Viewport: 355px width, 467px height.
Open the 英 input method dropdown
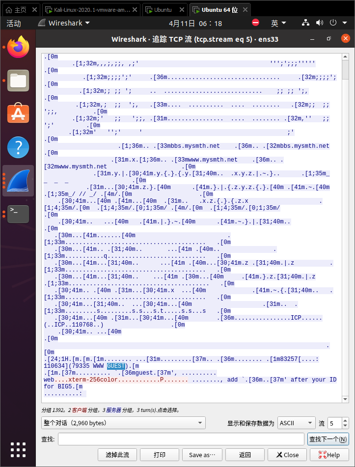pyautogui.click(x=278, y=23)
